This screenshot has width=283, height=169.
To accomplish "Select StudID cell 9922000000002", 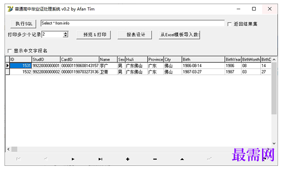I will [x=46, y=72].
